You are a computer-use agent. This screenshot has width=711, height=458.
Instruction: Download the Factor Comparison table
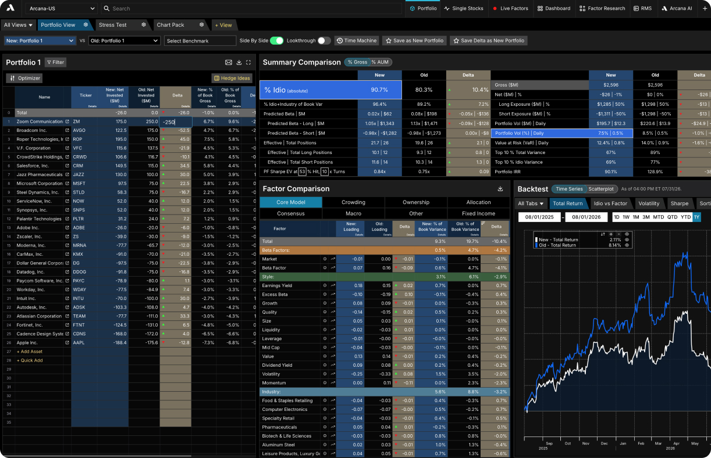(500, 189)
